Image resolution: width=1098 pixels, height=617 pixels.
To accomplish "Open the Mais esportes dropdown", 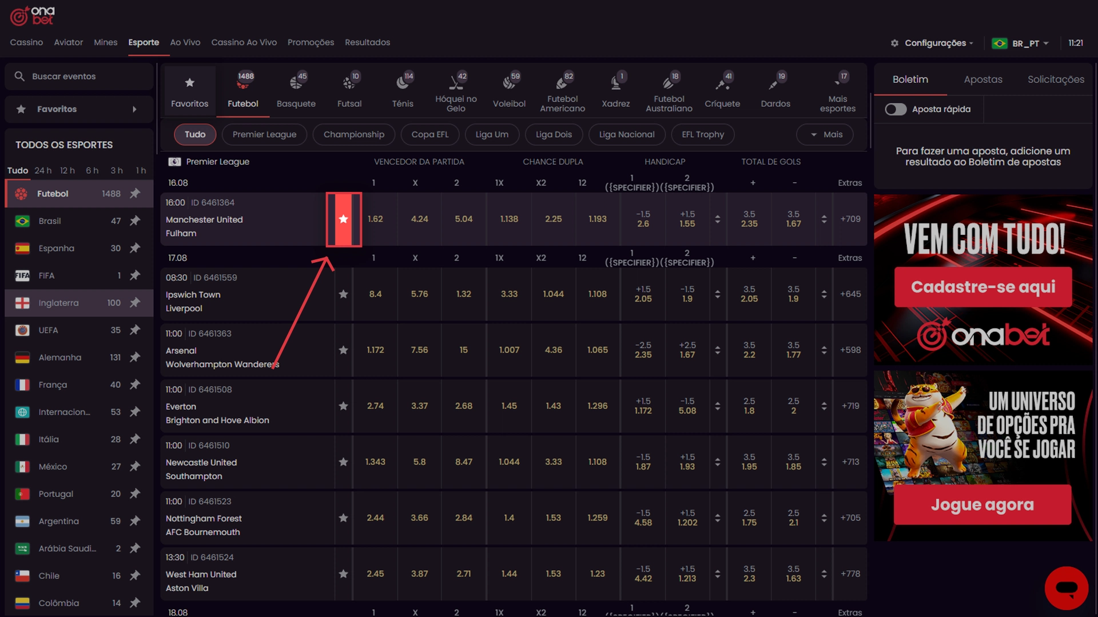I will [x=838, y=92].
